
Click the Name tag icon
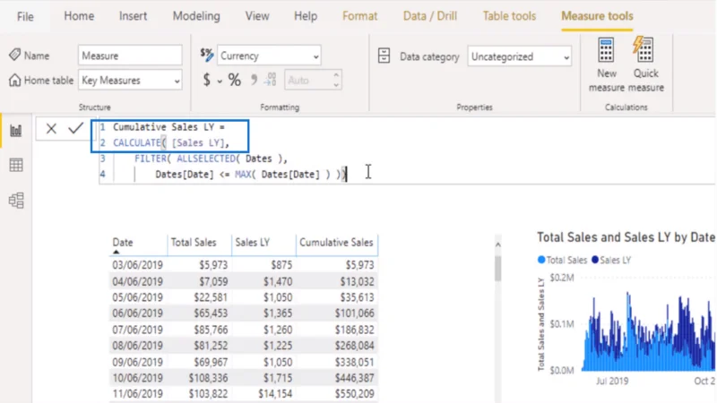click(14, 55)
